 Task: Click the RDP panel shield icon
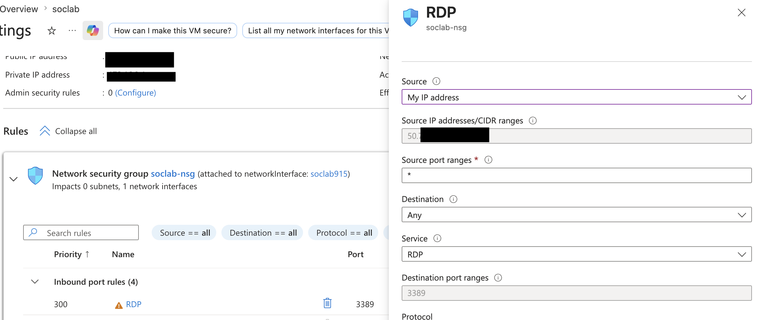411,17
